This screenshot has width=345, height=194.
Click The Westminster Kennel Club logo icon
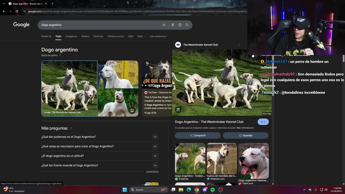pyautogui.click(x=178, y=45)
